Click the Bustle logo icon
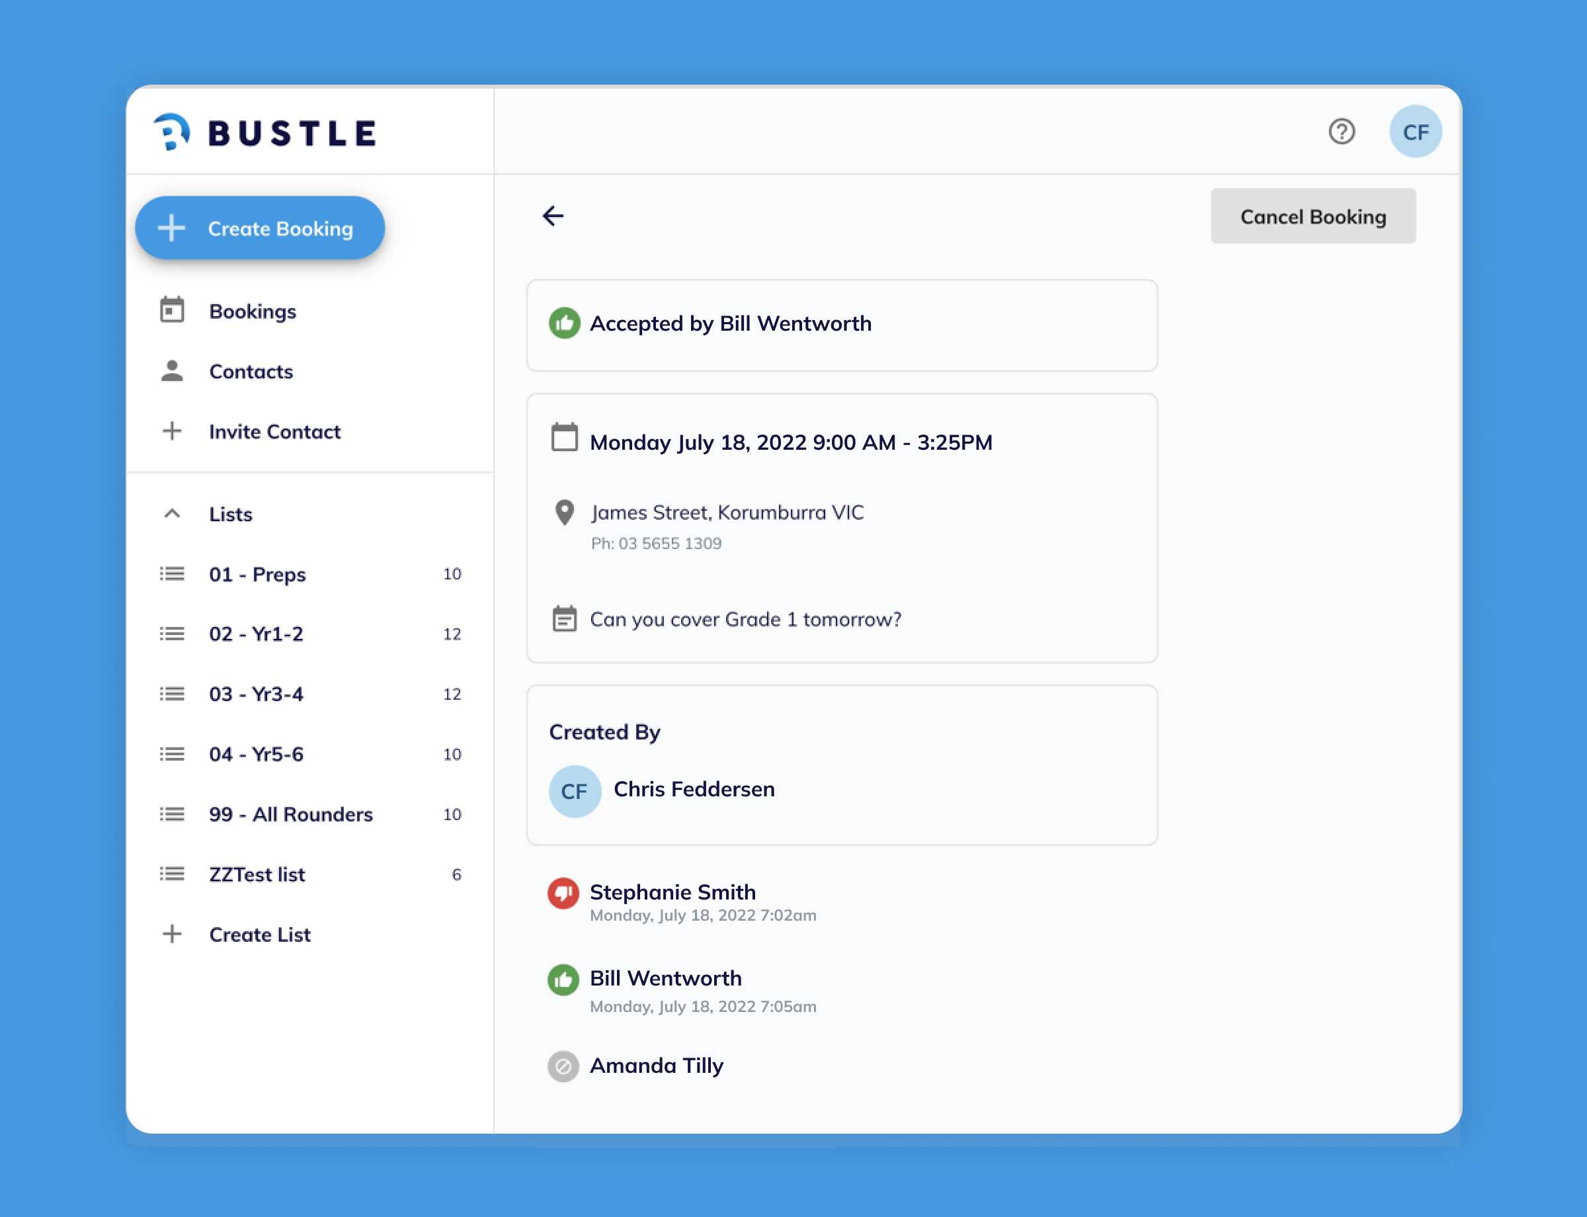 tap(172, 132)
